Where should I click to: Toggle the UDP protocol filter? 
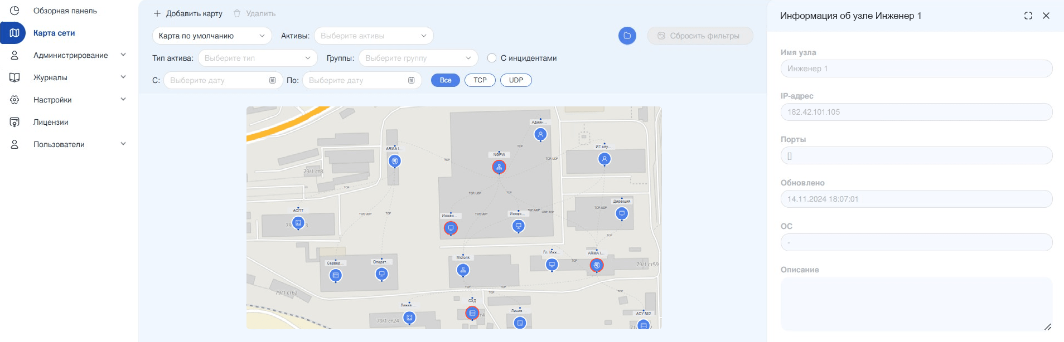point(516,80)
